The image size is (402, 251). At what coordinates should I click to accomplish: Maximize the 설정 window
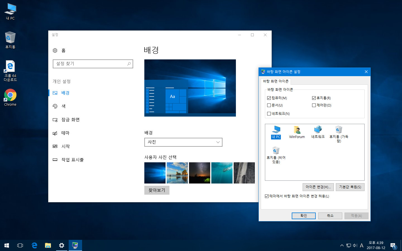[x=252, y=35]
